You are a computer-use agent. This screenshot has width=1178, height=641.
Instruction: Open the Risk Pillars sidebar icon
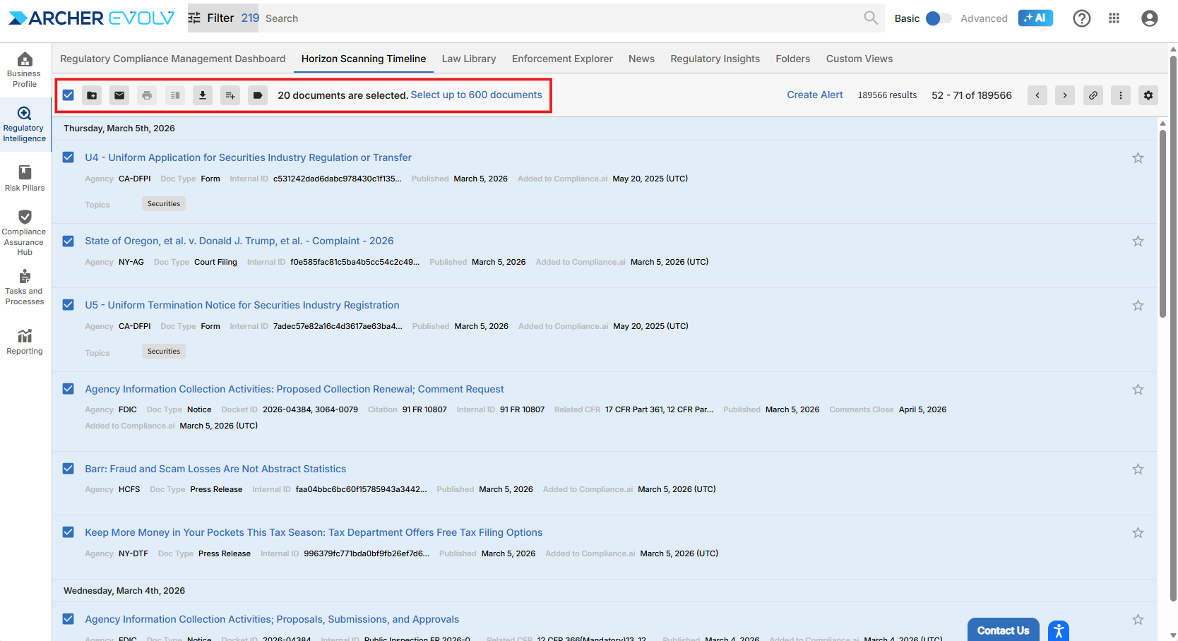click(x=25, y=178)
